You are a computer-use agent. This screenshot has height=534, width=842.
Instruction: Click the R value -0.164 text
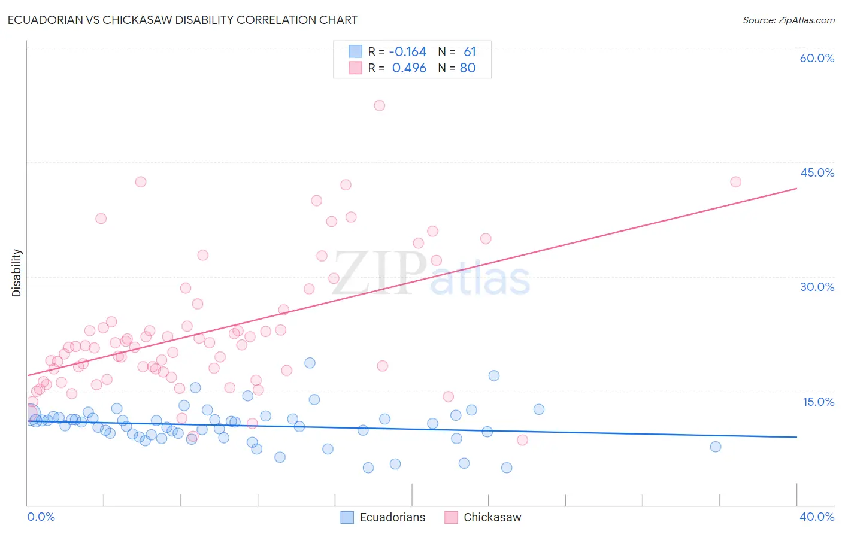pos(408,51)
